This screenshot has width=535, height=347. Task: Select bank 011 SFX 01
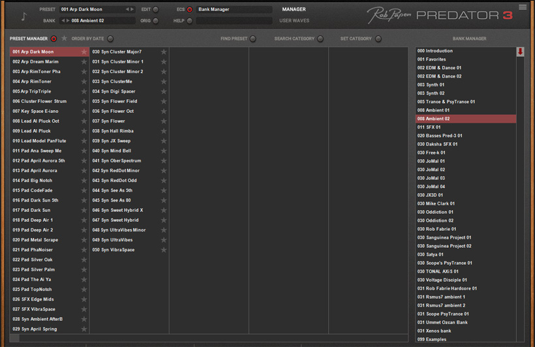pos(466,127)
